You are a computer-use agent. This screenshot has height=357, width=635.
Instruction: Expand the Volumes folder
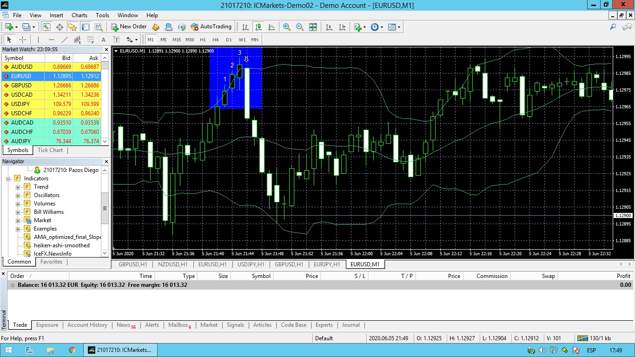(18, 204)
